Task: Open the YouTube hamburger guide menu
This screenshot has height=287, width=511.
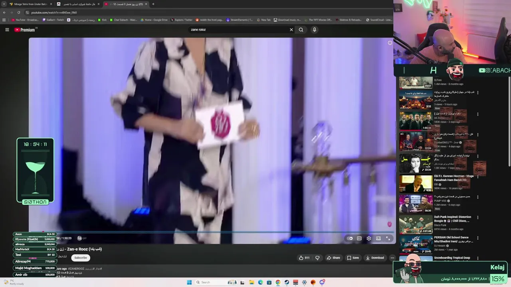Action: pos(7,29)
